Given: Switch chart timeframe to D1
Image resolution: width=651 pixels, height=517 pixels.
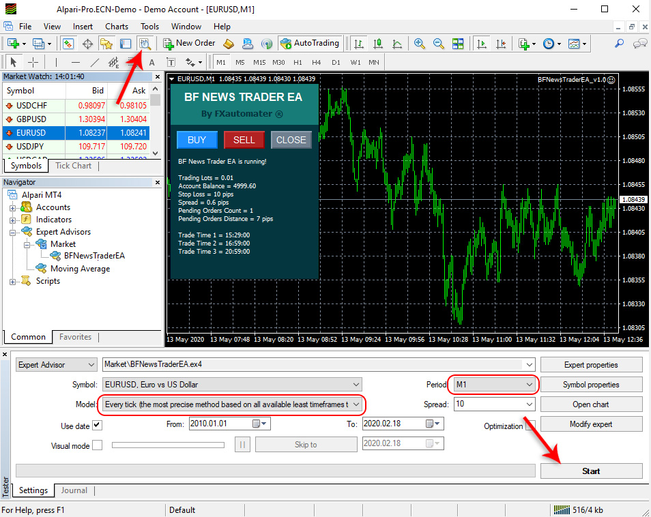Looking at the screenshot, I should 336,63.
